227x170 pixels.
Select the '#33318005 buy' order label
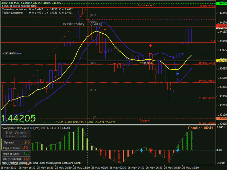(x=12, y=53)
